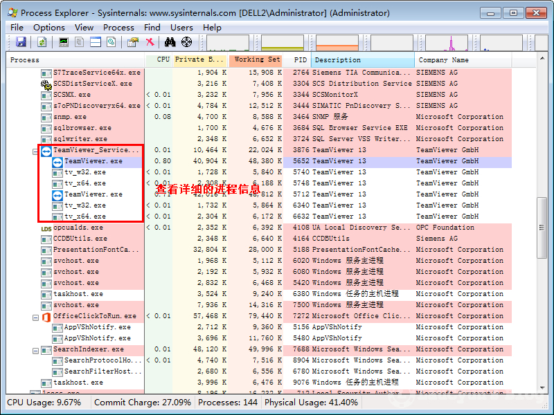Click the icon of TeamViewer.exe PID 5712
The height and width of the screenshot is (415, 554).
click(57, 195)
